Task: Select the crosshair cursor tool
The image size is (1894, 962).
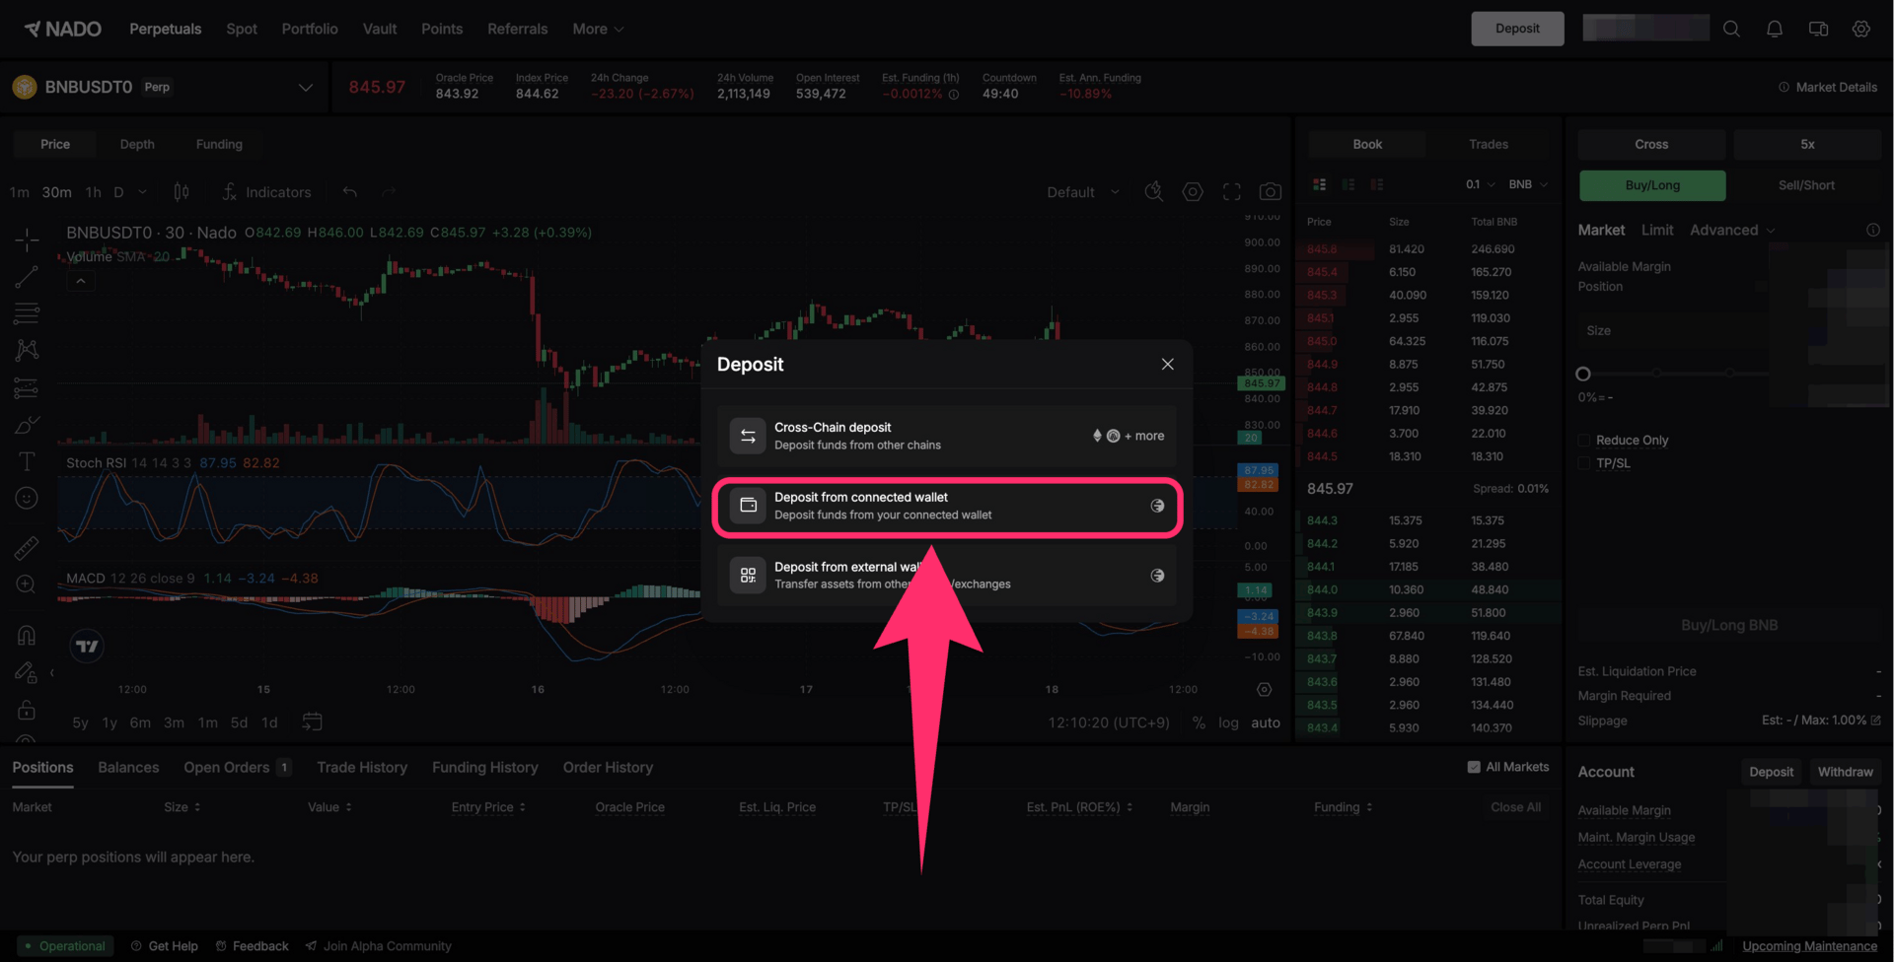Action: tap(27, 240)
